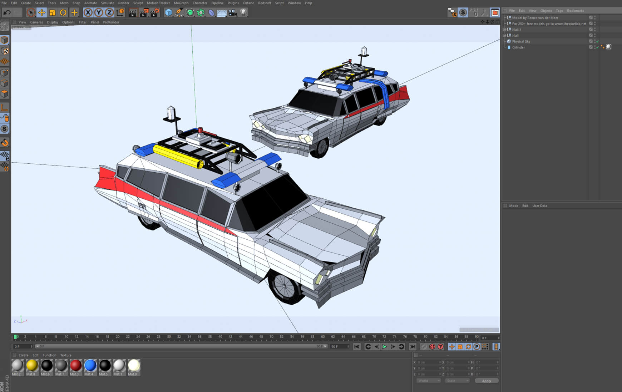The width and height of the screenshot is (622, 392).
Task: Add a Light object
Action: click(x=243, y=13)
